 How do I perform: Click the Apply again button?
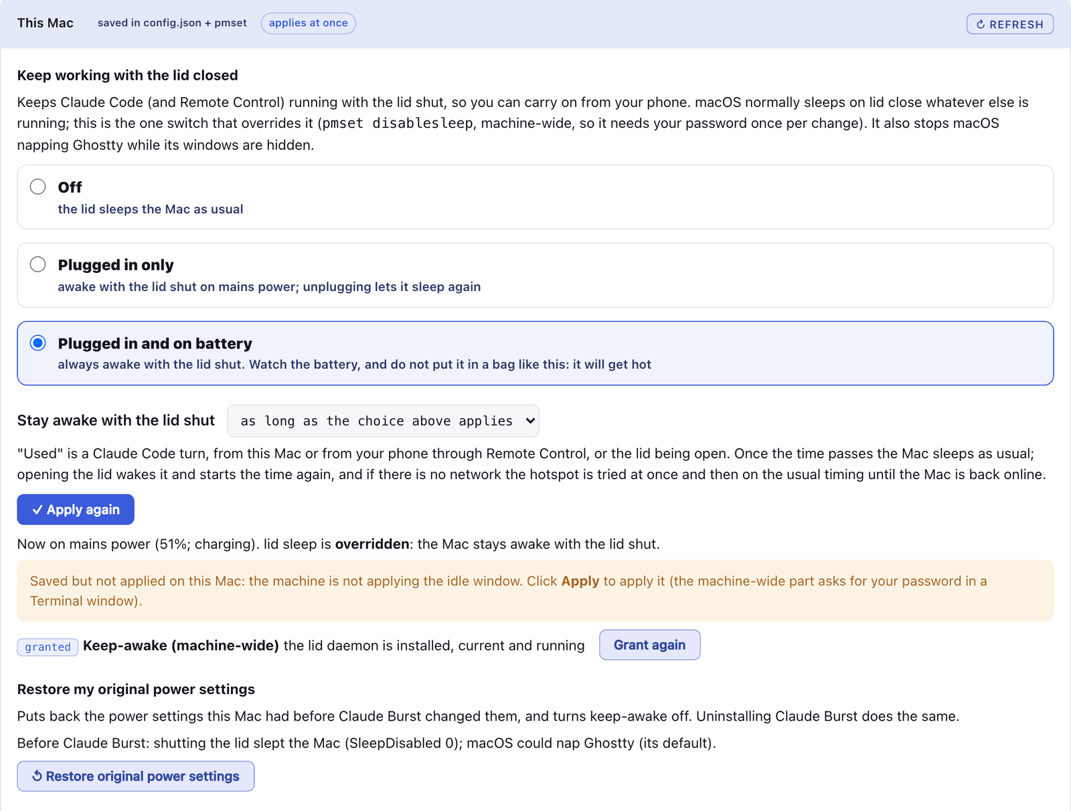coord(76,509)
